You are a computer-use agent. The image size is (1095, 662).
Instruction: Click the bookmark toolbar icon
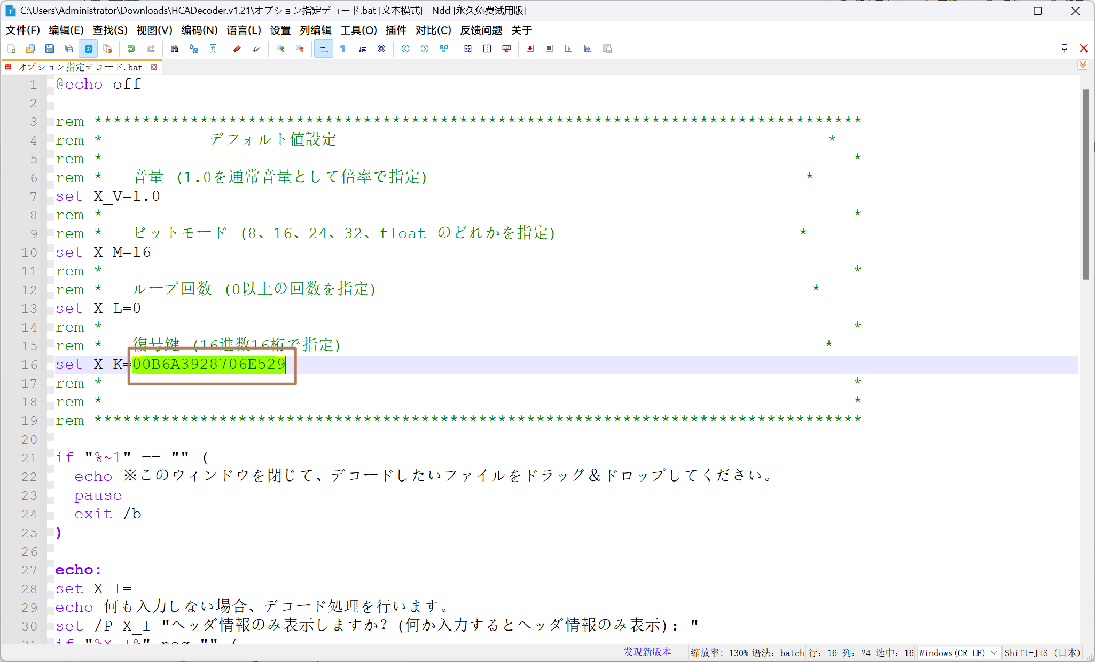point(213,49)
